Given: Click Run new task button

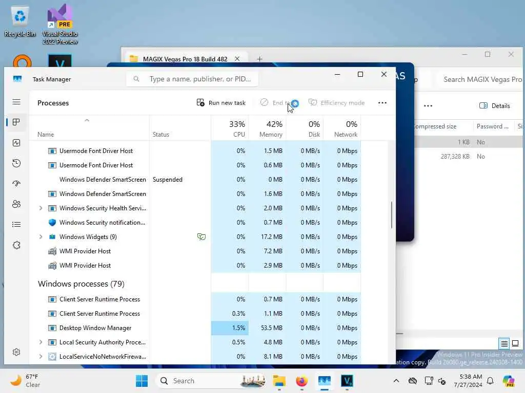Looking at the screenshot, I should (221, 102).
